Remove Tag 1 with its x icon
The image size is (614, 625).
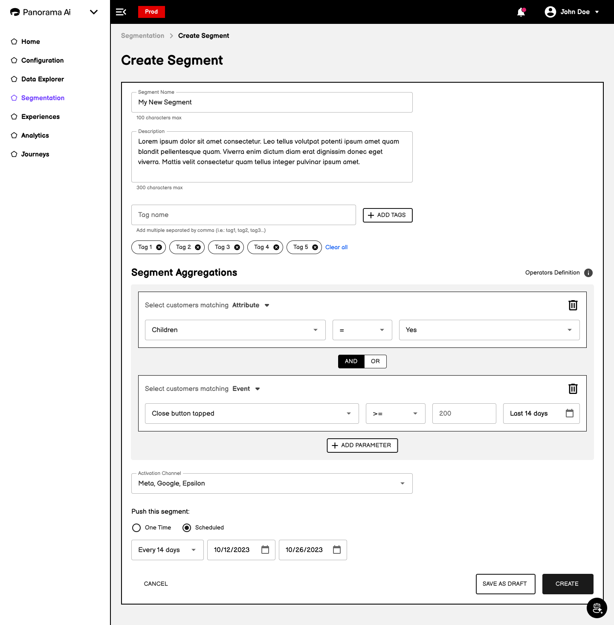(x=159, y=247)
